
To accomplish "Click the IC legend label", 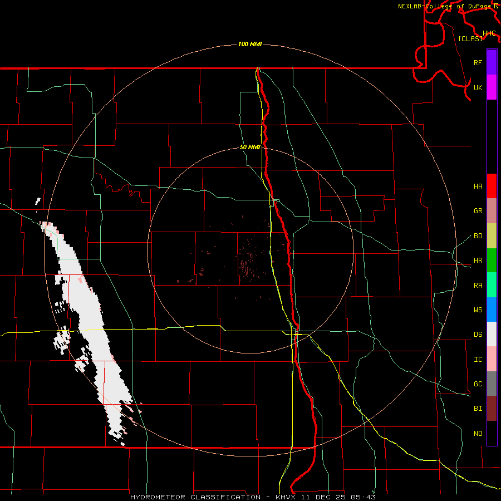I will click(x=478, y=360).
